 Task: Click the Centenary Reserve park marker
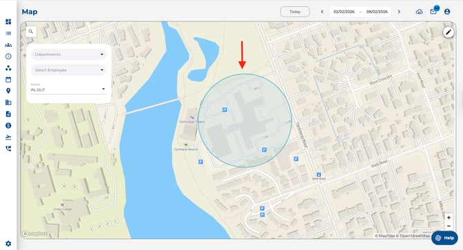point(186,145)
